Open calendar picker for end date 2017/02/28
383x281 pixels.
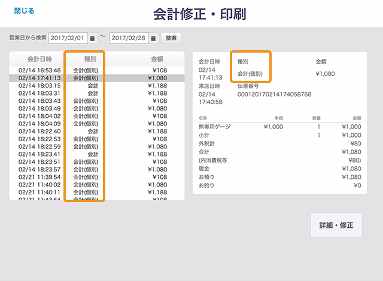coord(154,38)
